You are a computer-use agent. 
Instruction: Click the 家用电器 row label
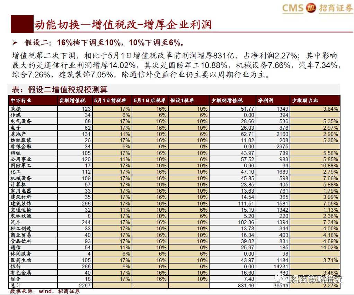21,191
